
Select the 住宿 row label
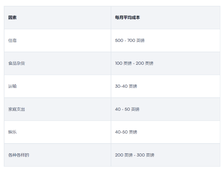12,40
